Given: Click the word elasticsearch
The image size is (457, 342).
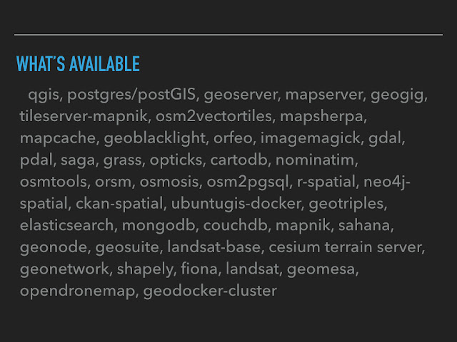Looking at the screenshot, I should click(66, 225).
